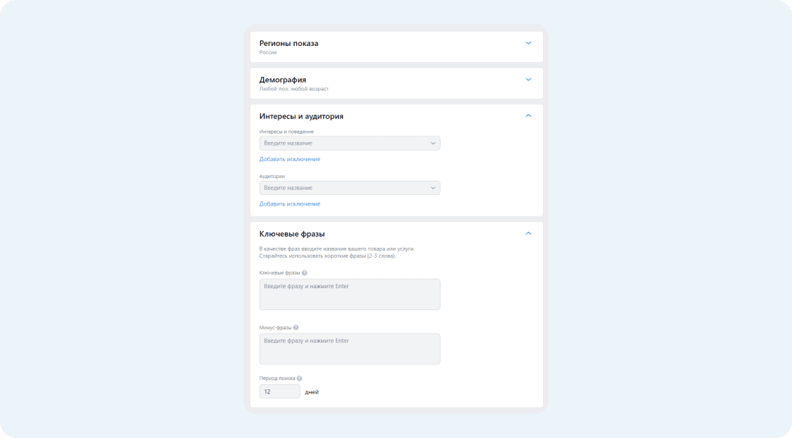Collapse Интересы и аудитория section chevron

528,116
